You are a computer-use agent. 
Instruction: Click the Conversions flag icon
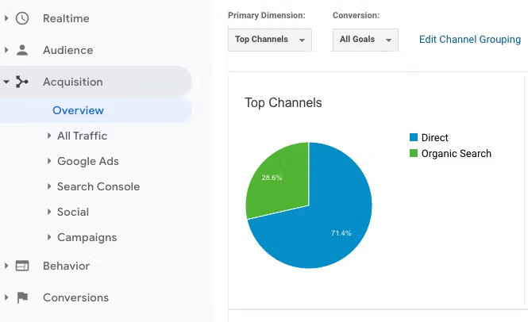pyautogui.click(x=22, y=297)
